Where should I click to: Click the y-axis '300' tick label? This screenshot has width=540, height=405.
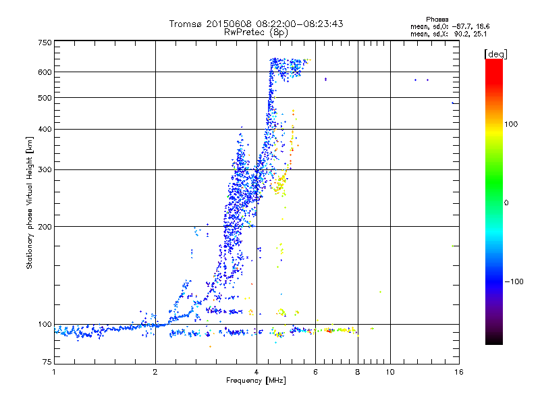pyautogui.click(x=45, y=169)
